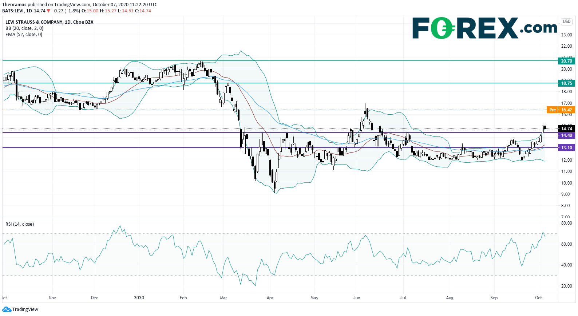Click 22.00 on the price axis

(566, 46)
